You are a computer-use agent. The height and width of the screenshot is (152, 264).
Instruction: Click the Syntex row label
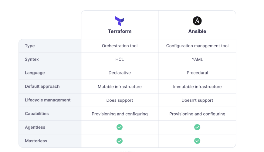coord(32,59)
